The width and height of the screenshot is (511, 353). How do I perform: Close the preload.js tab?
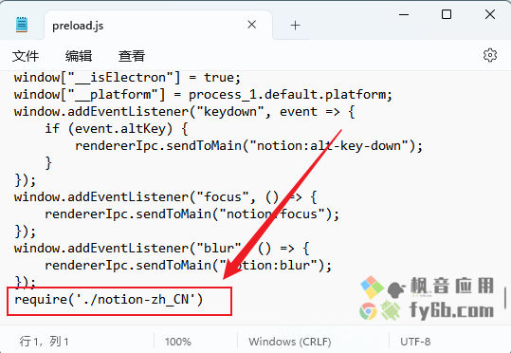(x=251, y=25)
